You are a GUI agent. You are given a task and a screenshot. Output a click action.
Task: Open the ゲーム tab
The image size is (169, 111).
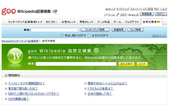[117, 22]
